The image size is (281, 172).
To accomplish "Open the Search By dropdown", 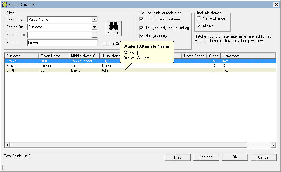I will [94, 20].
